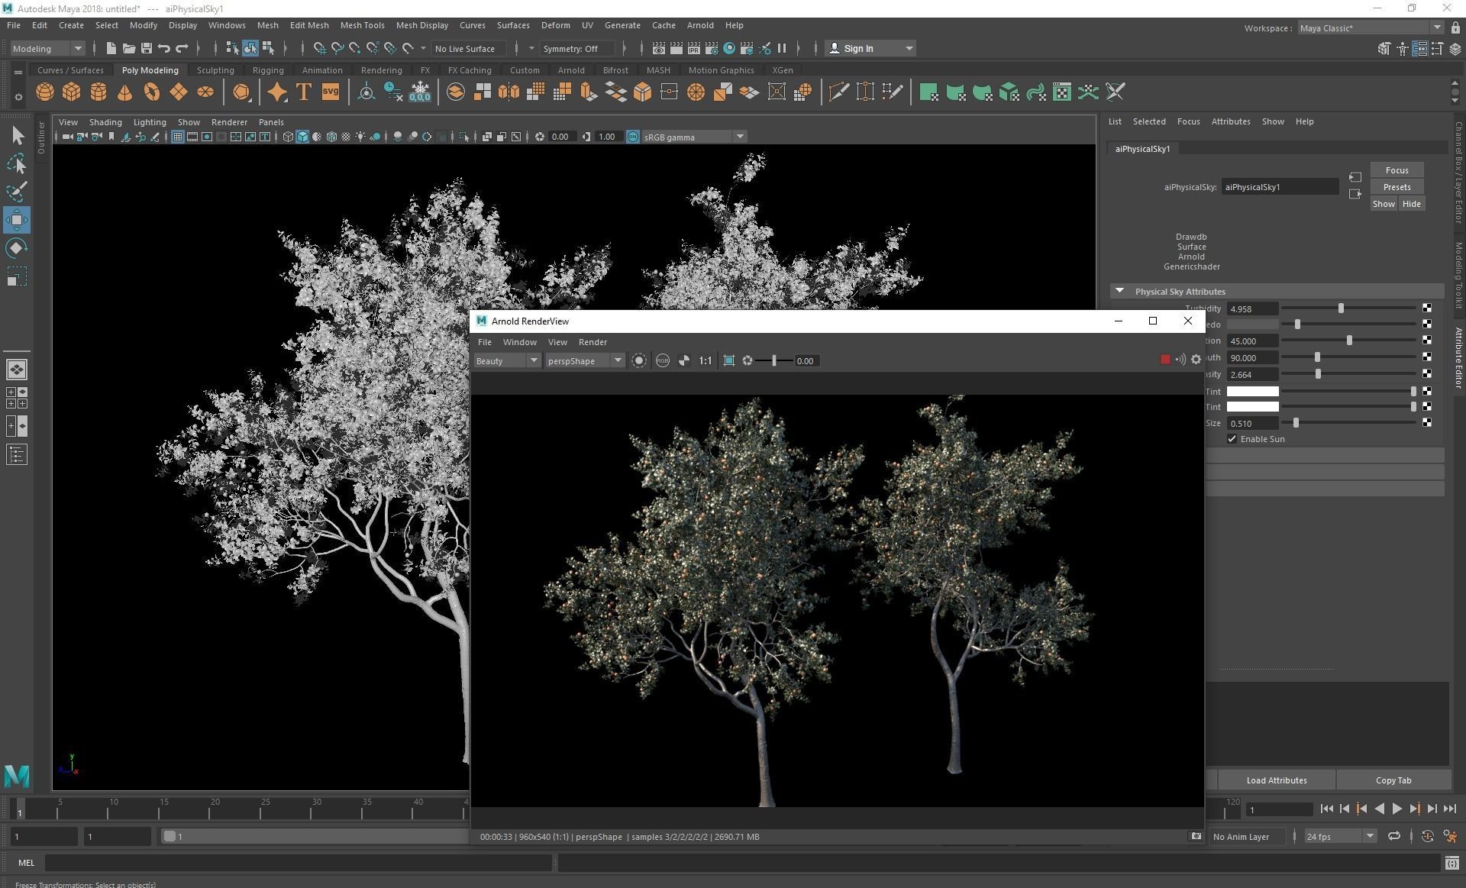Toggle the viewport grid display icon

point(178,137)
